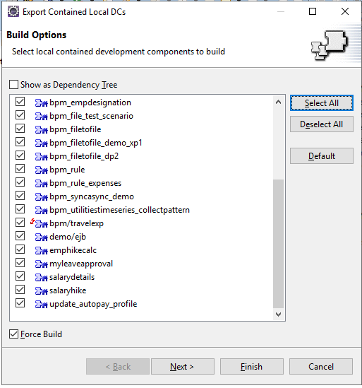Select the bpm_syncasync_demo list entry

pyautogui.click(x=92, y=196)
